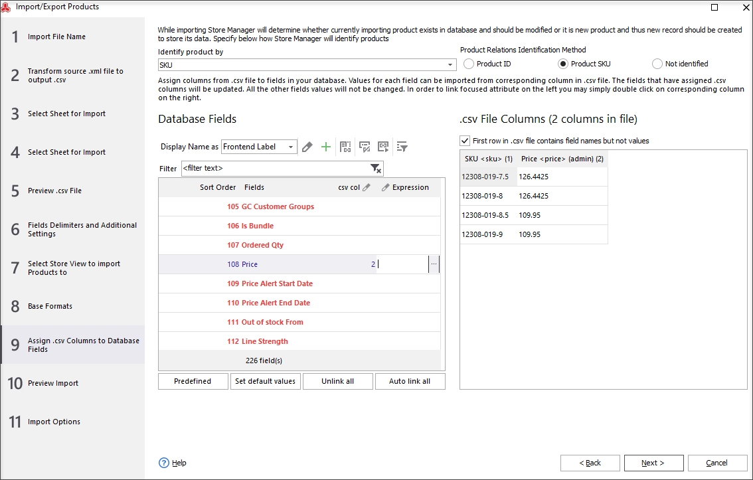Click csv cell 12308-019-8
Image resolution: width=753 pixels, height=480 pixels.
[489, 196]
